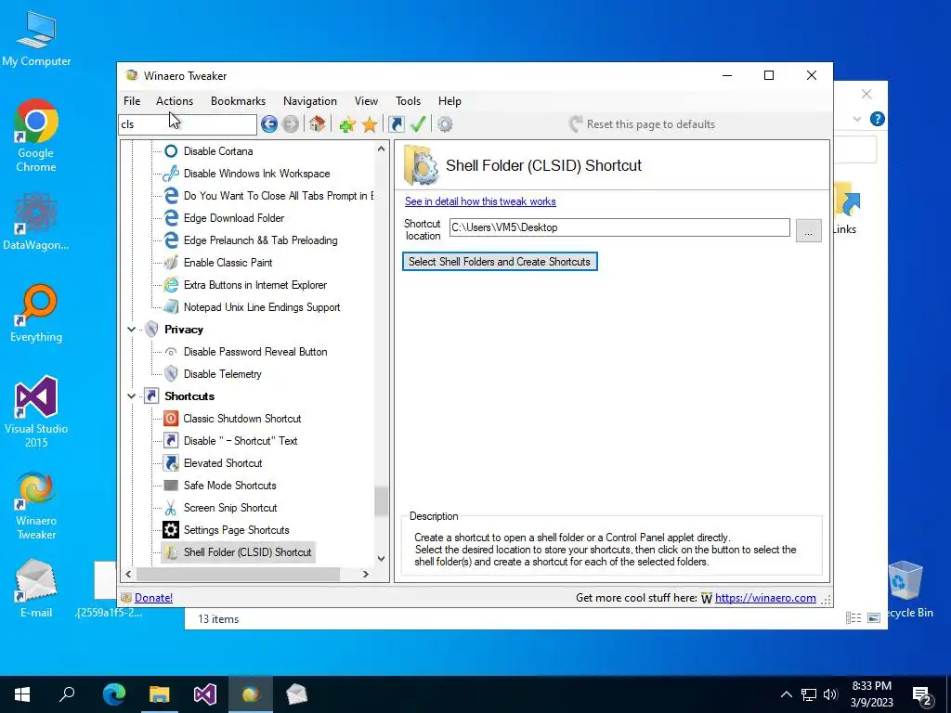The height and width of the screenshot is (713, 951).
Task: Open the File menu
Action: [132, 101]
